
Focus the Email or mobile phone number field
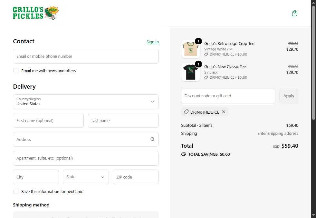[86, 56]
